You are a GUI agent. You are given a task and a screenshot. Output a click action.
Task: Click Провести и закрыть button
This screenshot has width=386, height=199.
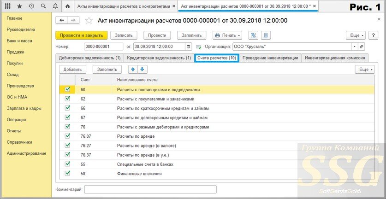click(x=82, y=35)
